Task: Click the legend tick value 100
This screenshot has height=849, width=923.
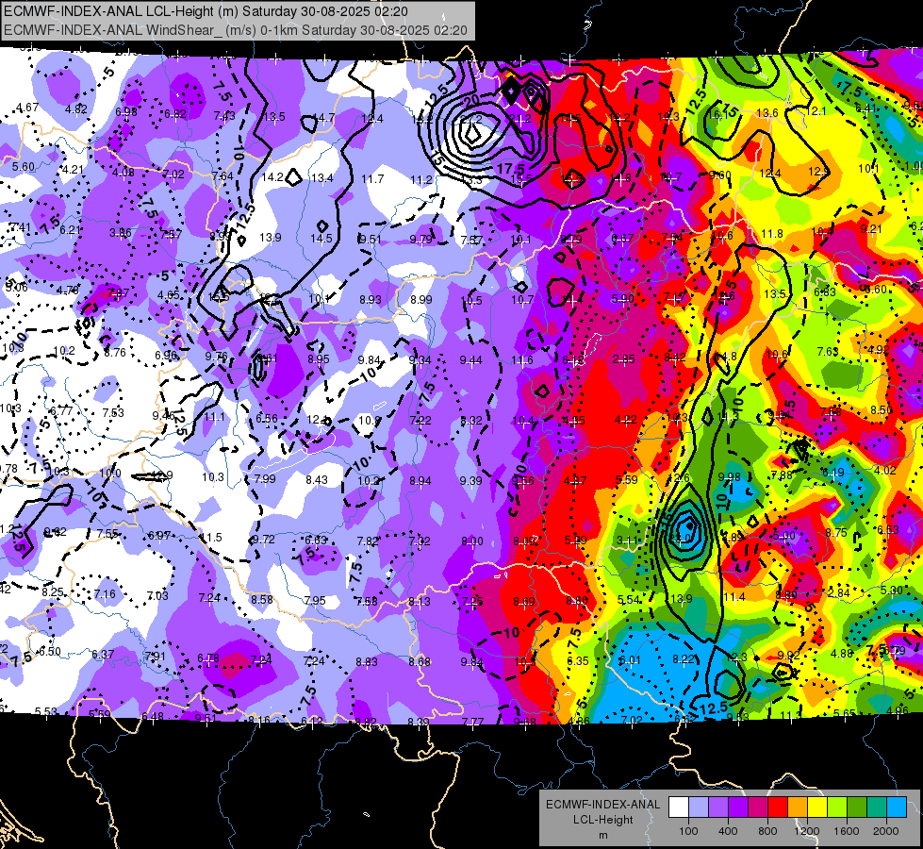Action: click(688, 831)
